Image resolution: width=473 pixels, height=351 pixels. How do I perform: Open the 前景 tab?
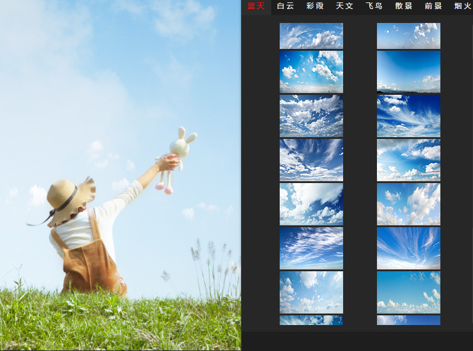[x=433, y=6]
